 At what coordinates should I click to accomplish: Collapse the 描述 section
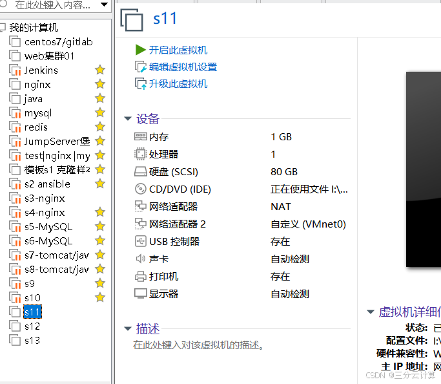coord(128,328)
